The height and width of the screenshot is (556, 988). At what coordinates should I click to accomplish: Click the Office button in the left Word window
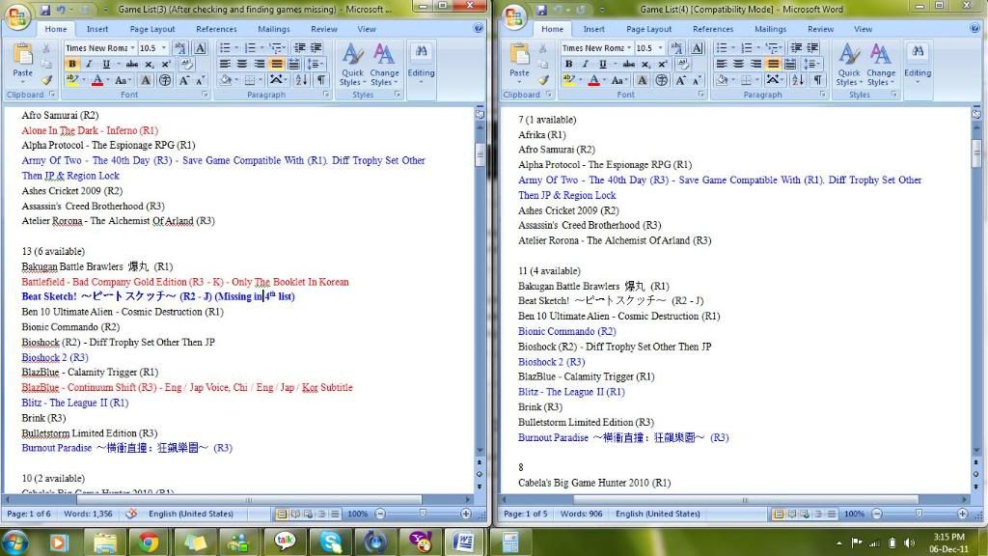pyautogui.click(x=17, y=16)
